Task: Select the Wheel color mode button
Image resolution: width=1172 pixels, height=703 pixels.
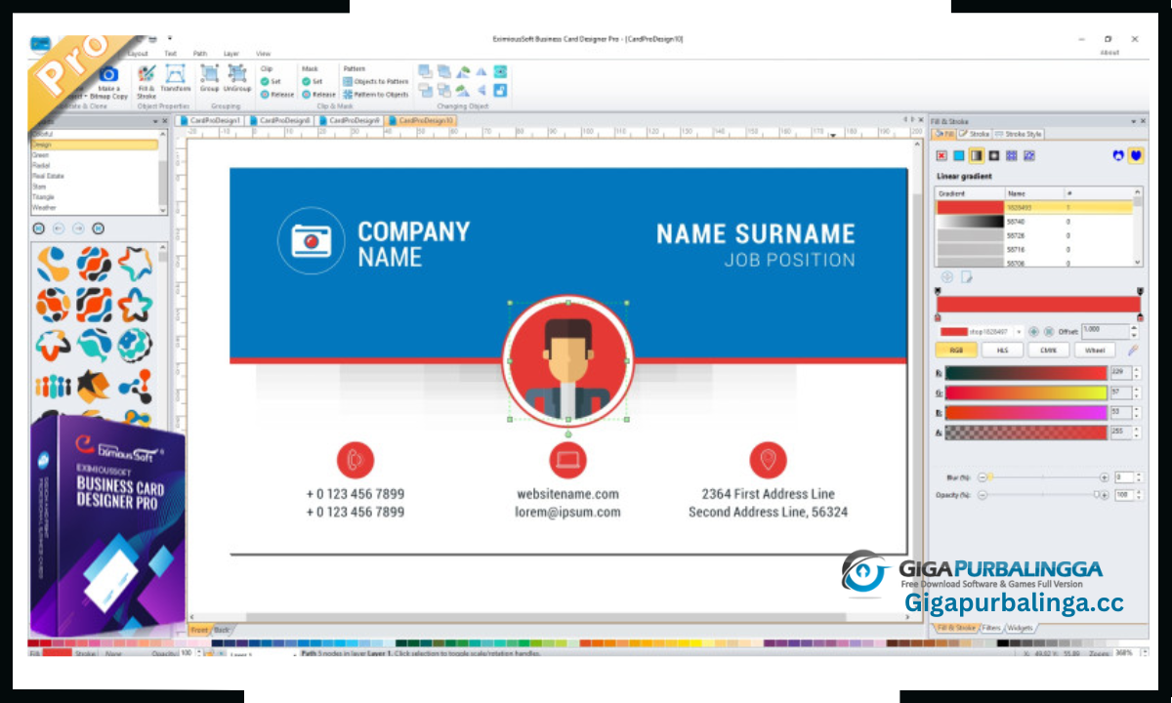Action: tap(1094, 350)
